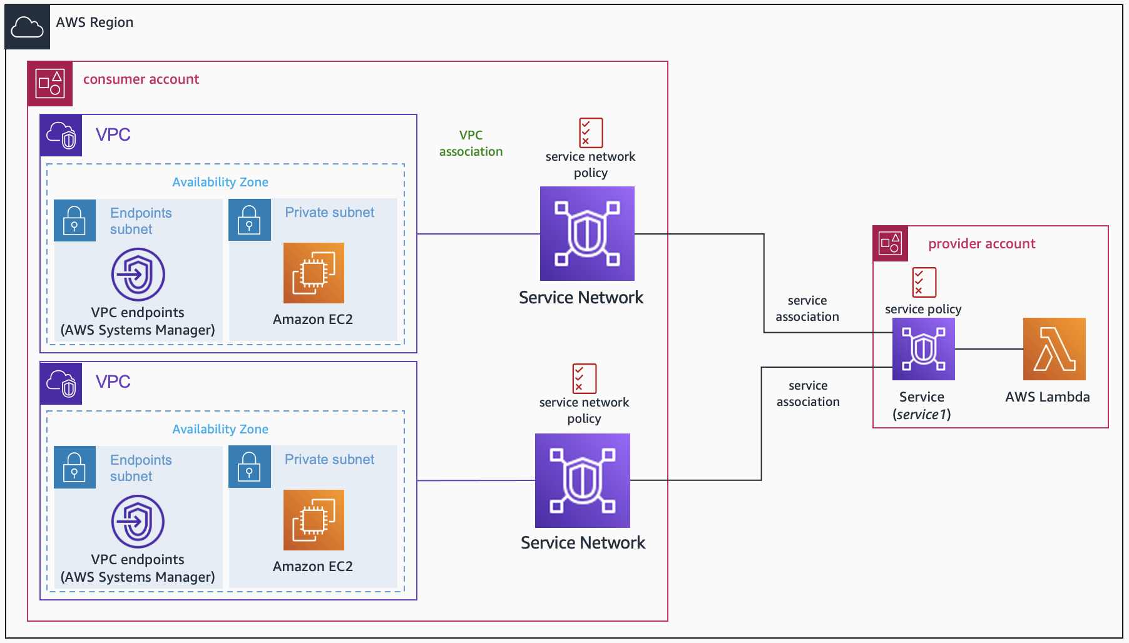Click the upper Endpoints subnet label
Viewport: 1129px width, 643px height.
pyautogui.click(x=141, y=221)
